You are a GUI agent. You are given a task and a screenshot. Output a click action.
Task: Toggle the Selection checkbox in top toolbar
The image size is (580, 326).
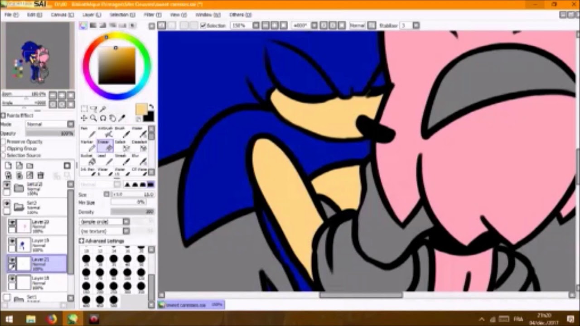click(203, 26)
